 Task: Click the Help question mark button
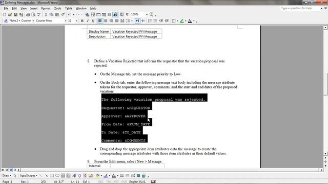click(152, 15)
